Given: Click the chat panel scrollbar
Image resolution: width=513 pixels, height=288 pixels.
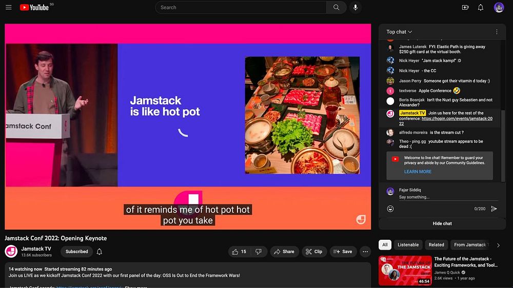Looking at the screenshot, I should [x=503, y=146].
